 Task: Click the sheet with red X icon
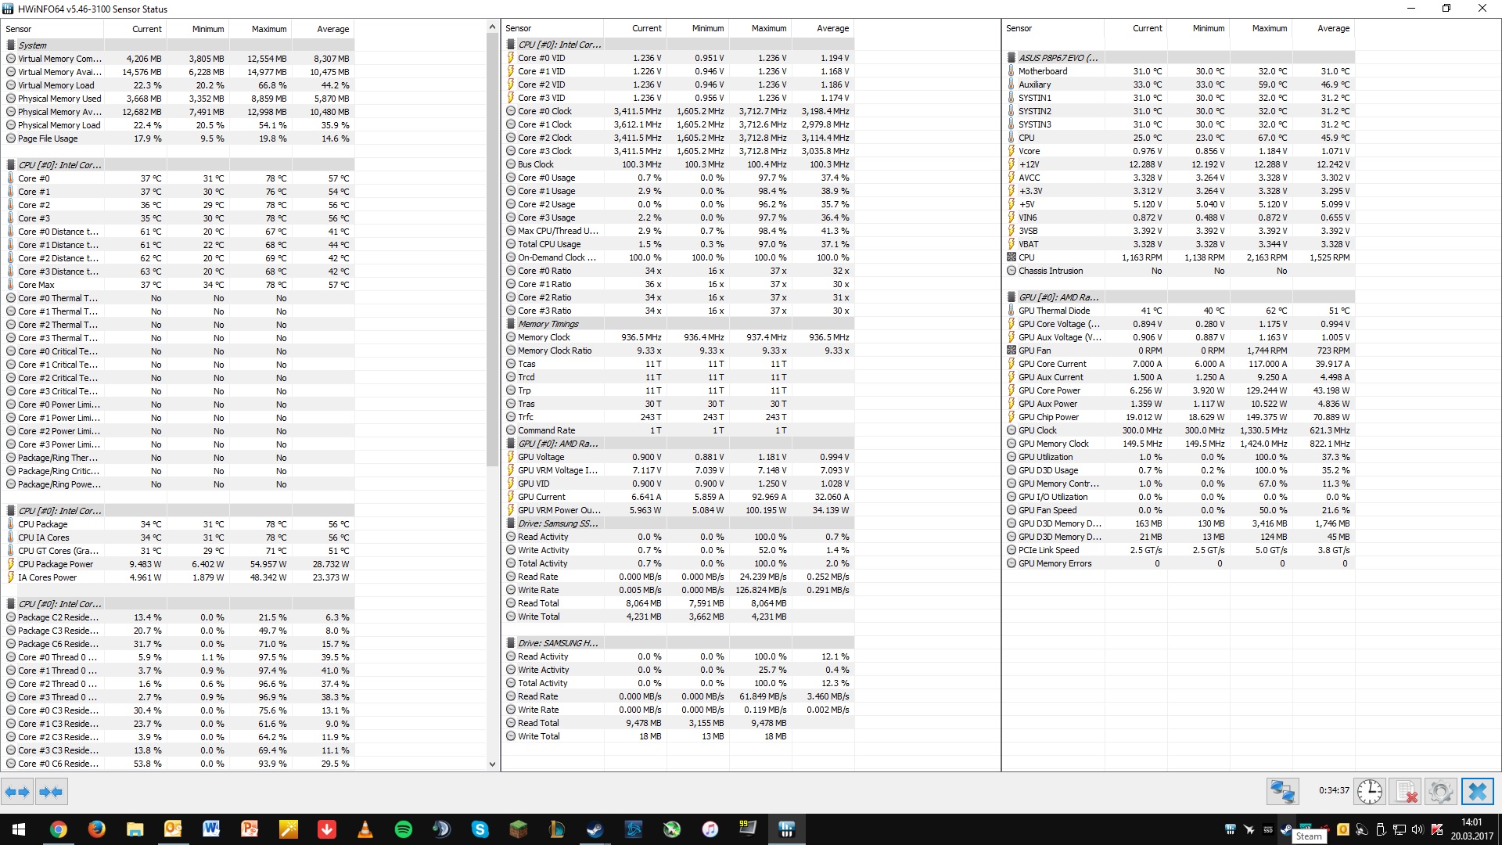point(1406,792)
